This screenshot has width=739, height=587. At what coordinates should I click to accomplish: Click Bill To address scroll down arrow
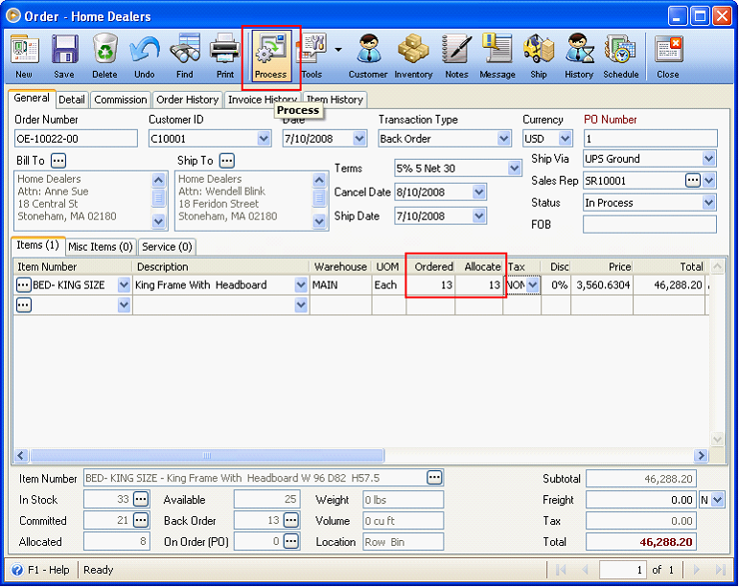click(x=158, y=221)
